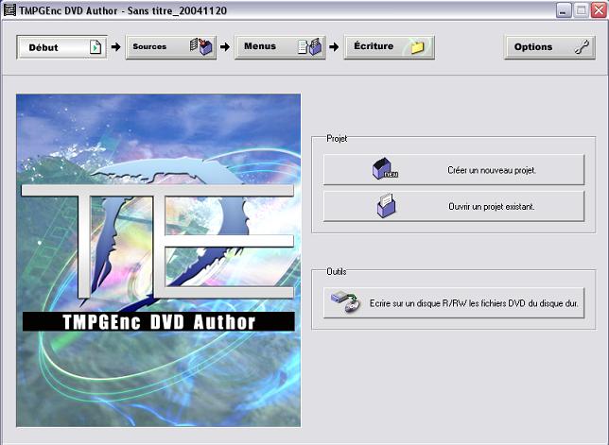Click the new project box icon
Screen dimensions: 609x445
385,169
